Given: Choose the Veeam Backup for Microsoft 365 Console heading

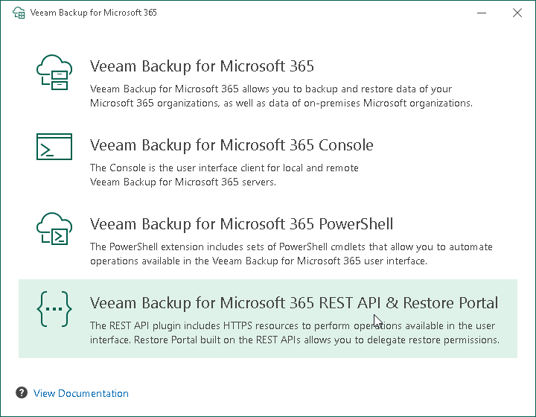Looking at the screenshot, I should click(x=232, y=145).
